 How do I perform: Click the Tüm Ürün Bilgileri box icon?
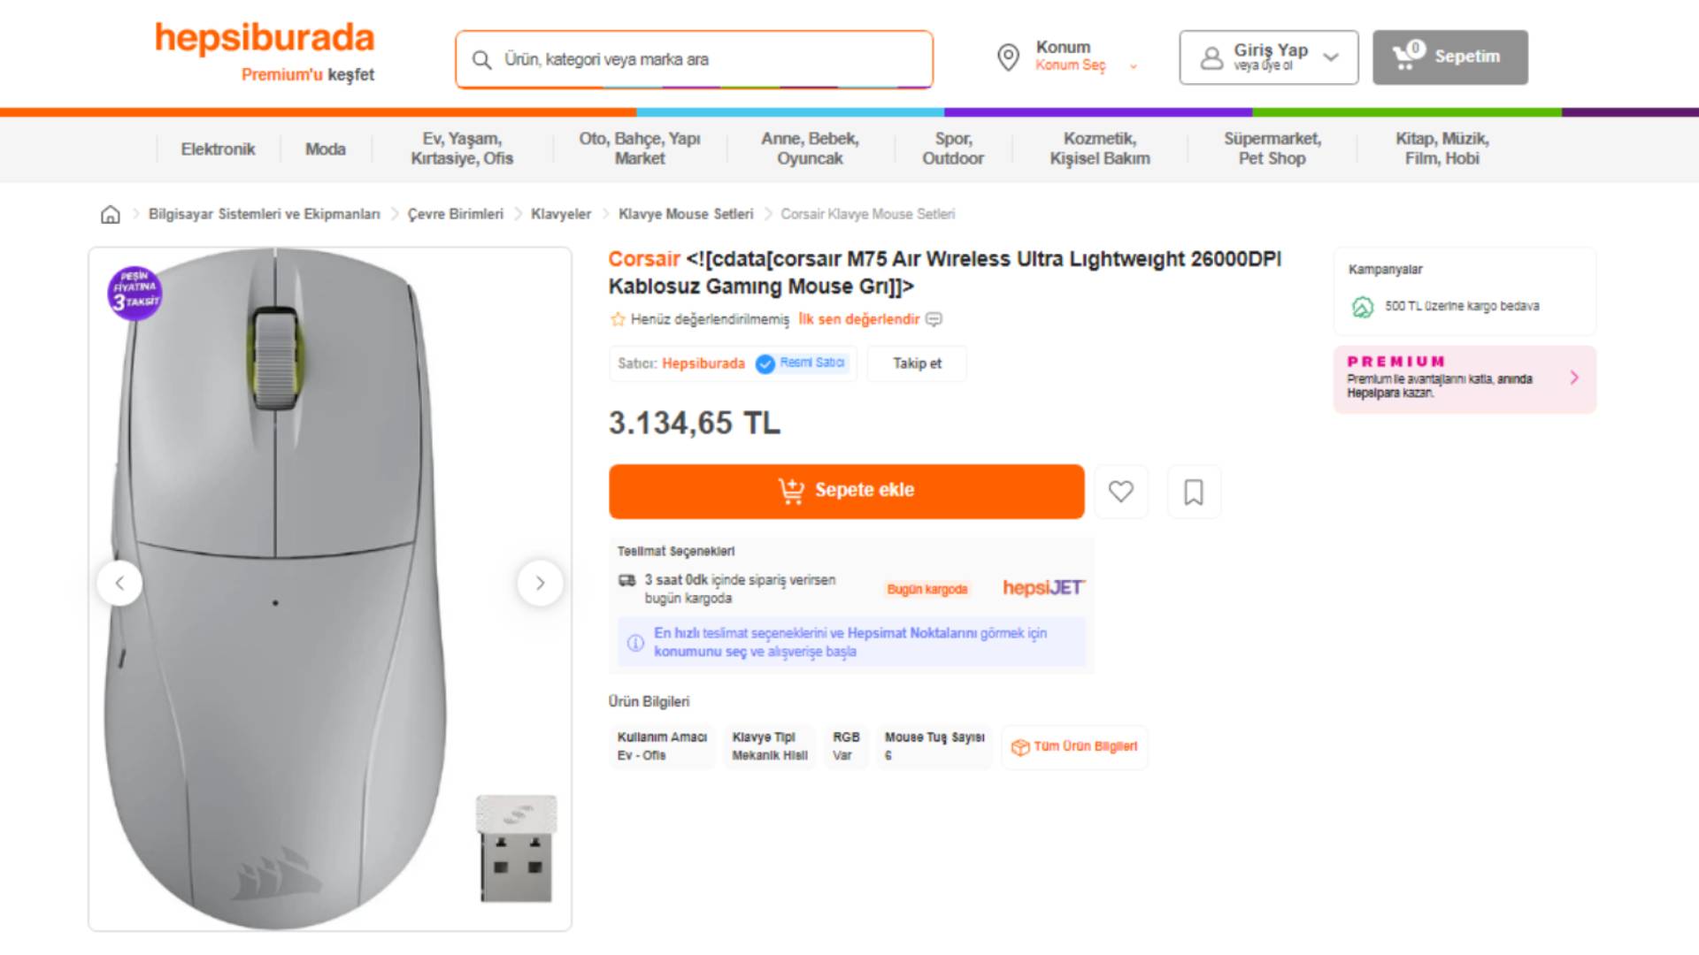[x=1020, y=747]
